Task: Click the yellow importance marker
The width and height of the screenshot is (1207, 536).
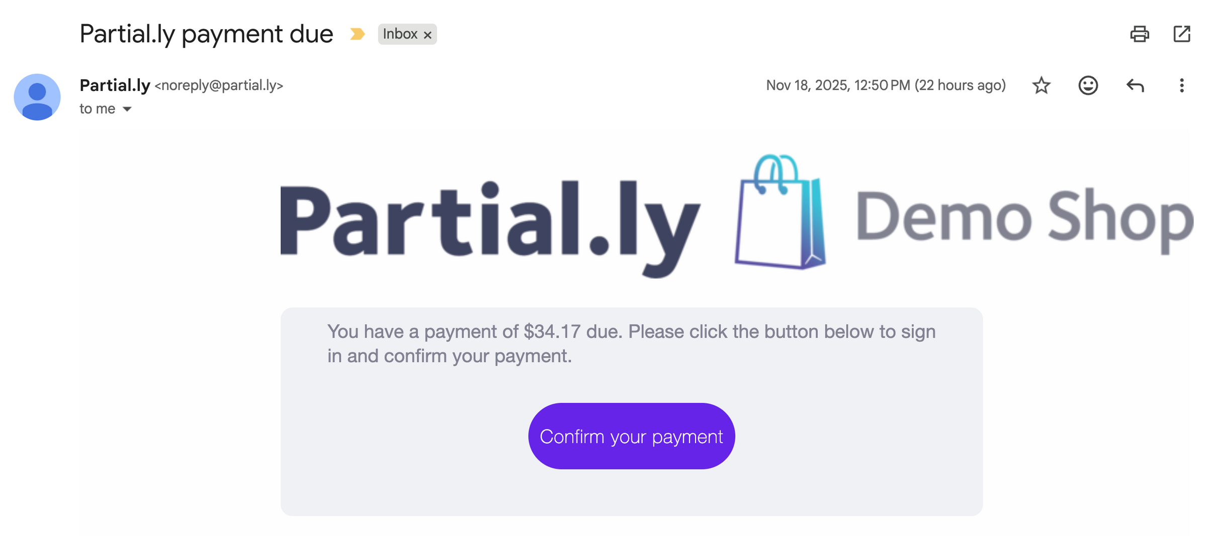Action: 357,34
